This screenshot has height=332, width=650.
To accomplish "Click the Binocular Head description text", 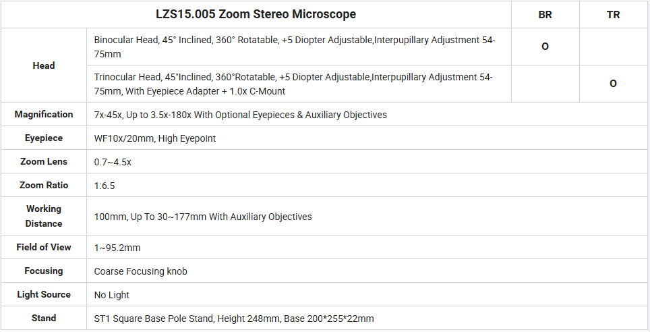I will pos(295,47).
